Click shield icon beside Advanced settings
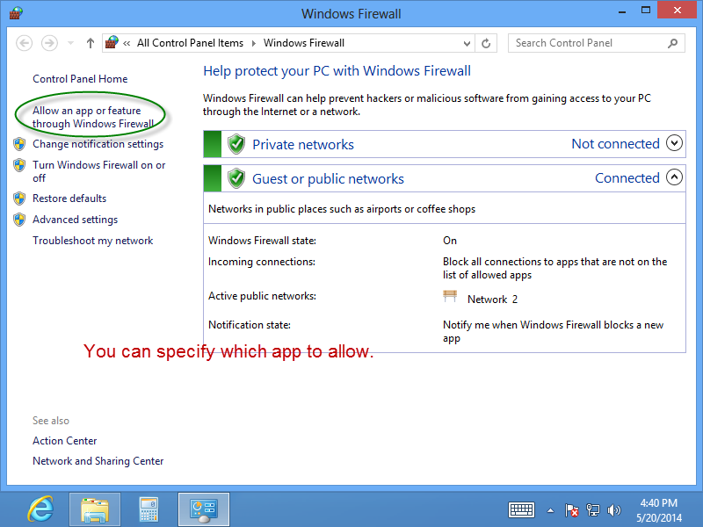This screenshot has width=703, height=527. [19, 219]
